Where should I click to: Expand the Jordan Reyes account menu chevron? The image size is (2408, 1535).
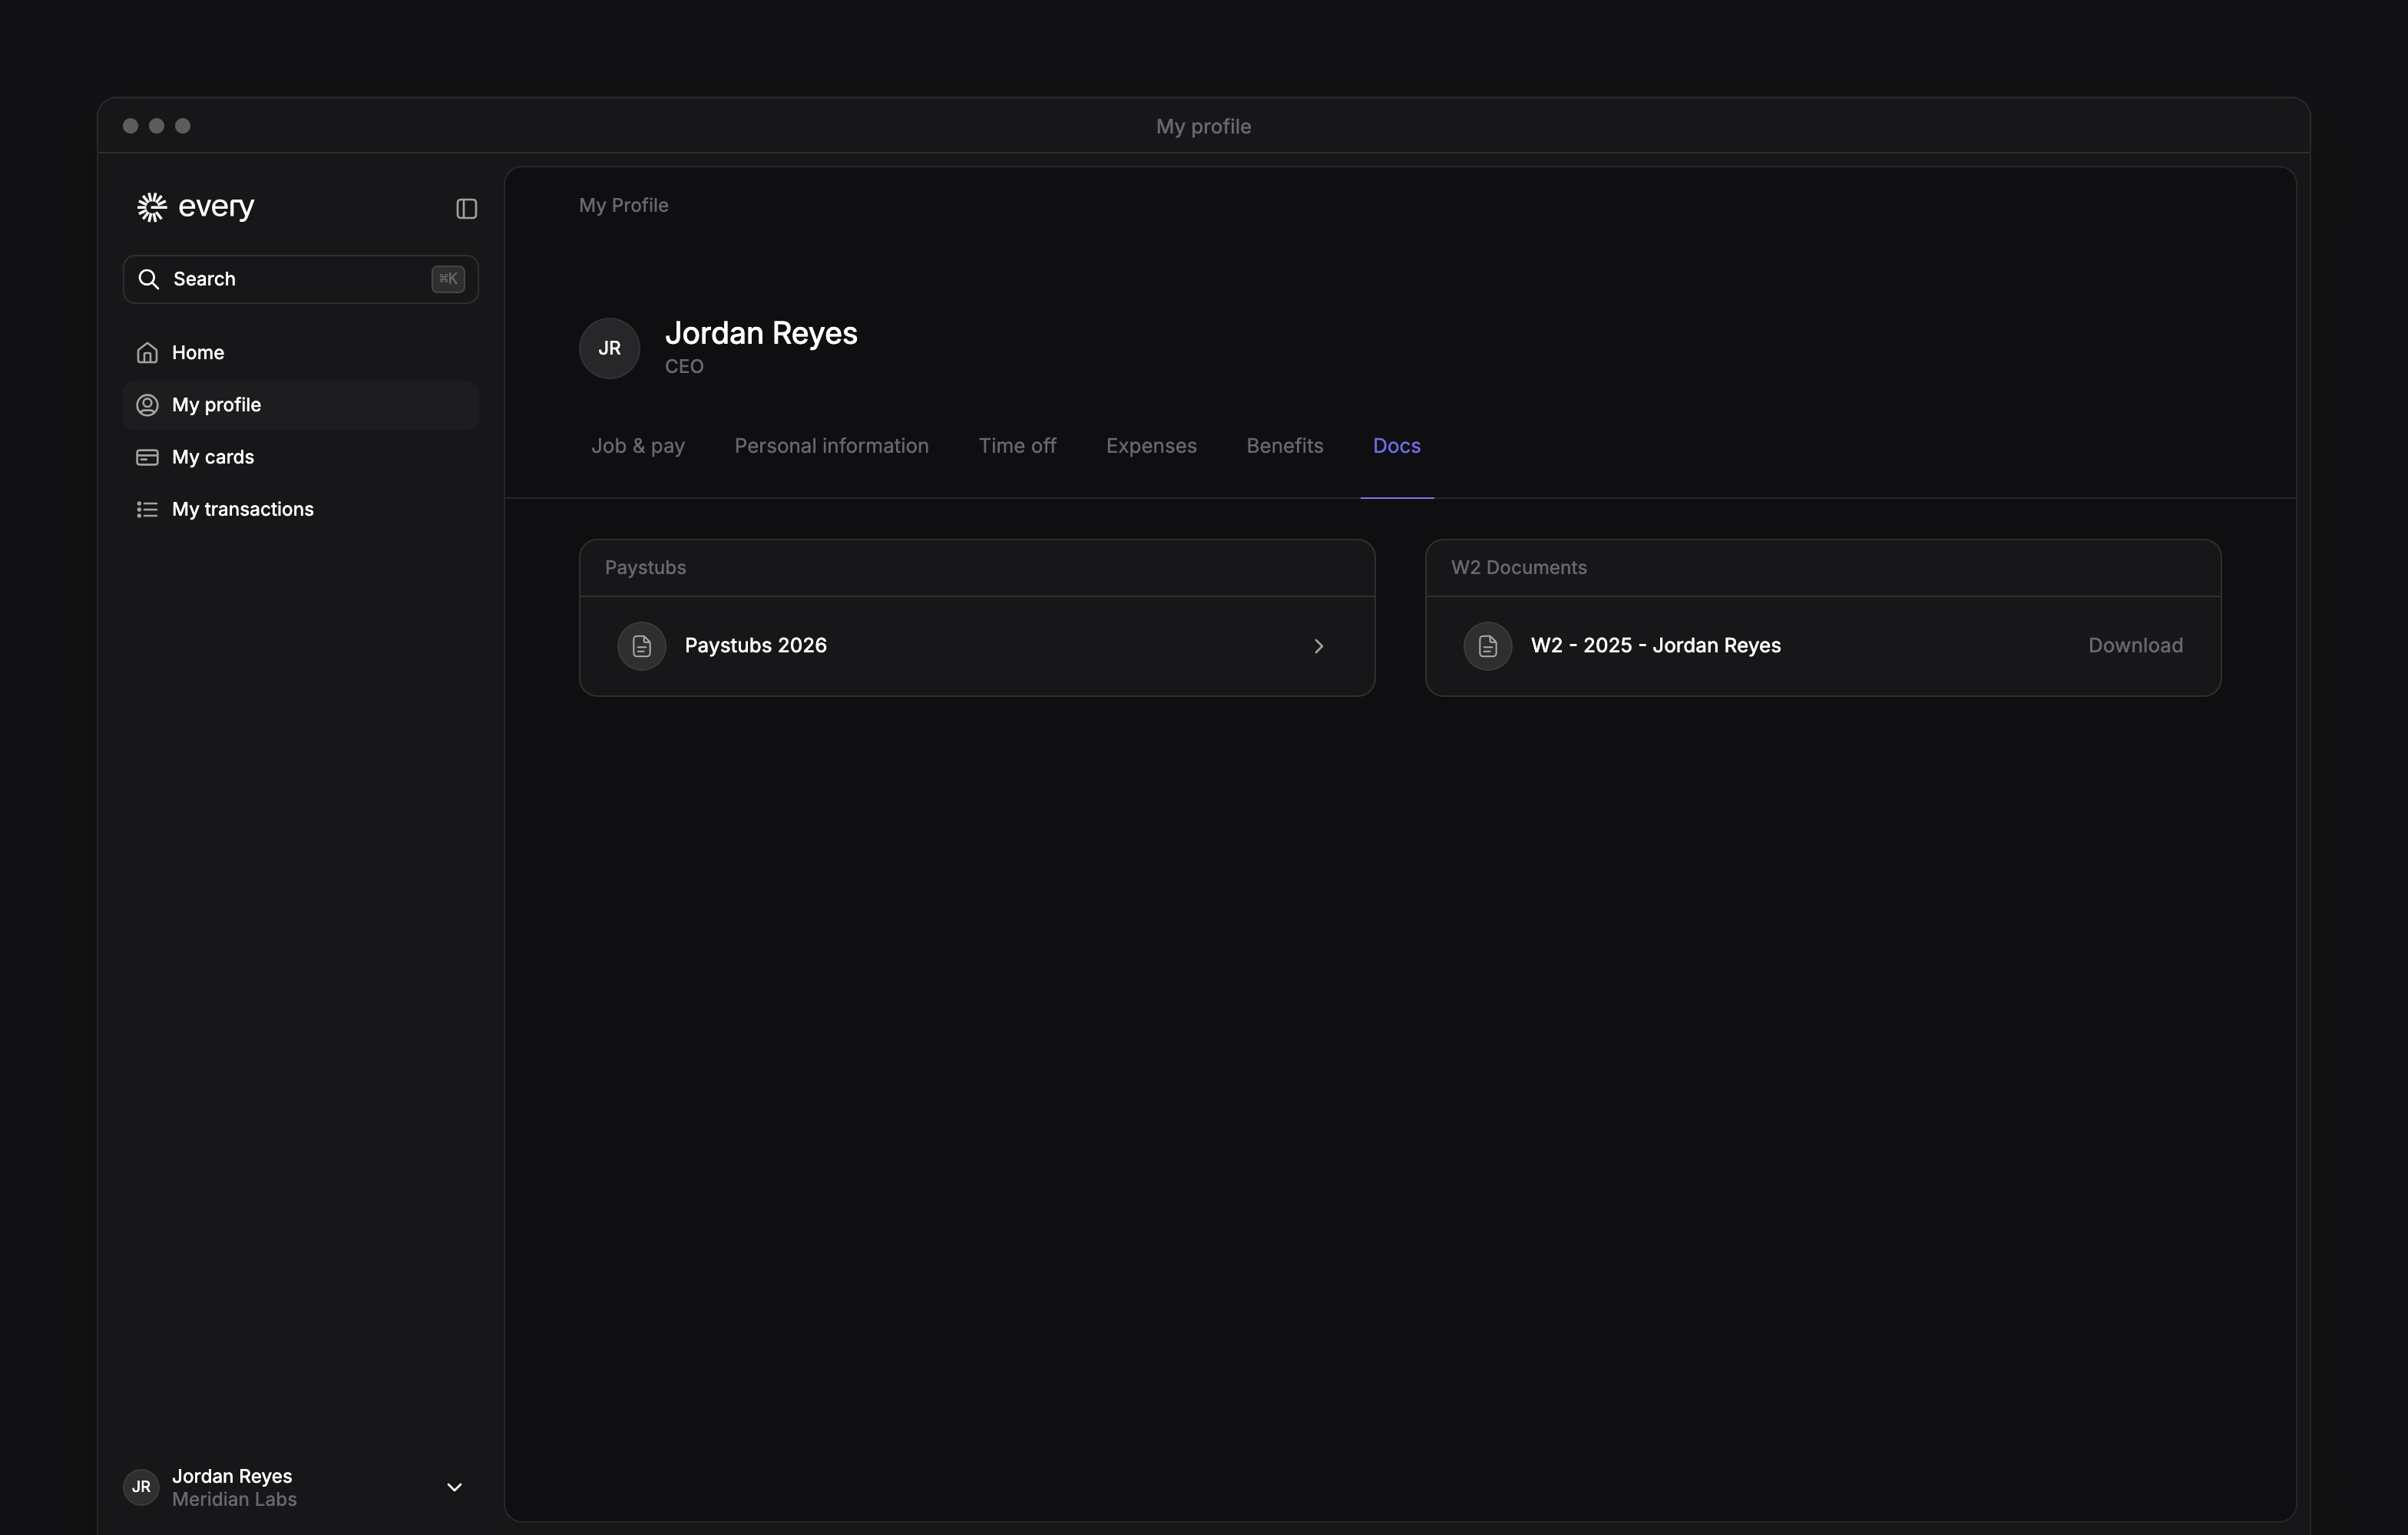click(454, 1487)
